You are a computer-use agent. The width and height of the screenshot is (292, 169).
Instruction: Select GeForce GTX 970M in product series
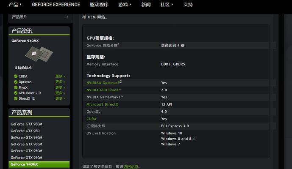coord(26,138)
